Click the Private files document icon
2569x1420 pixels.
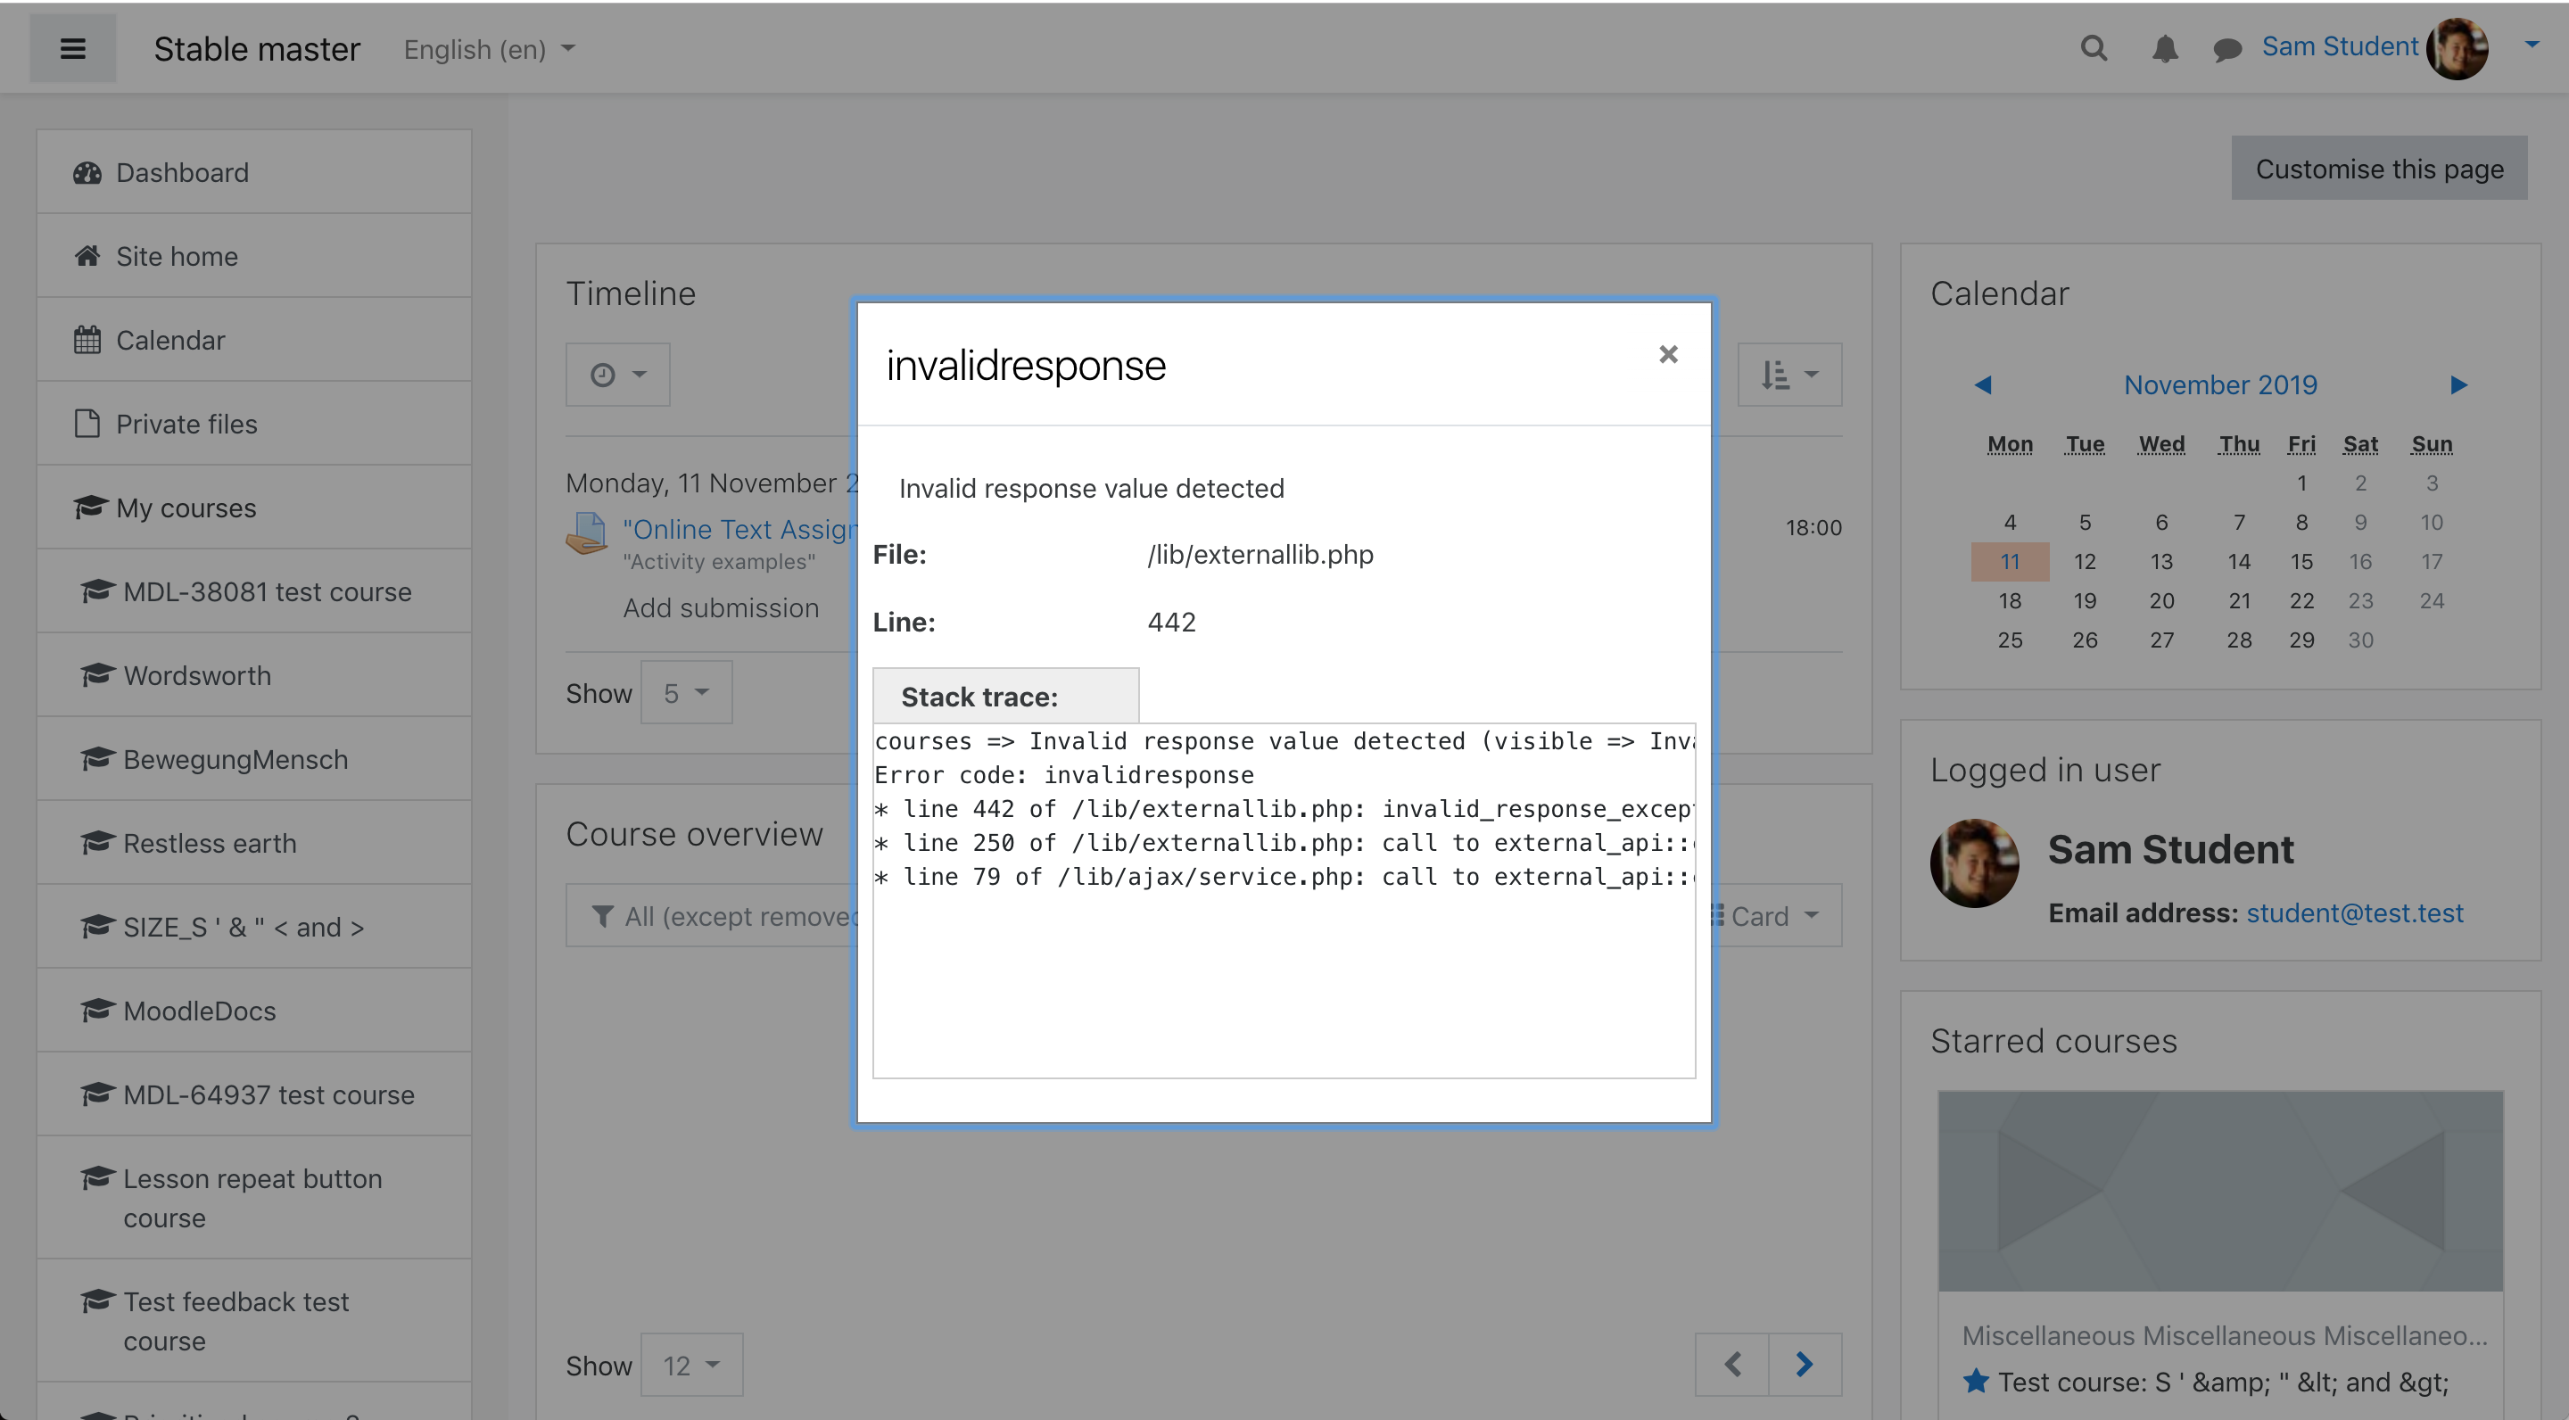87,423
